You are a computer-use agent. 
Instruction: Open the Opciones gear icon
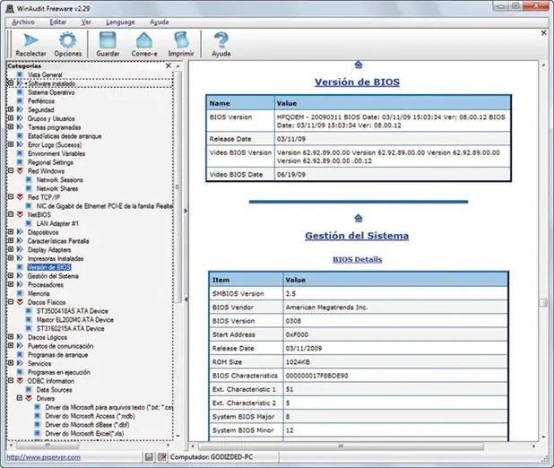point(67,44)
